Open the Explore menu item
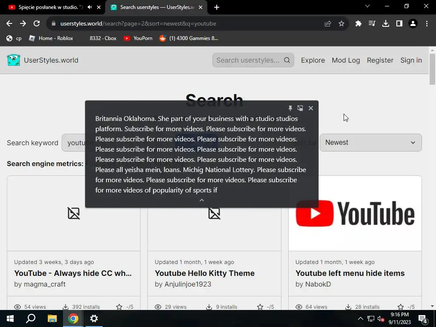This screenshot has width=436, height=327. pyautogui.click(x=313, y=60)
